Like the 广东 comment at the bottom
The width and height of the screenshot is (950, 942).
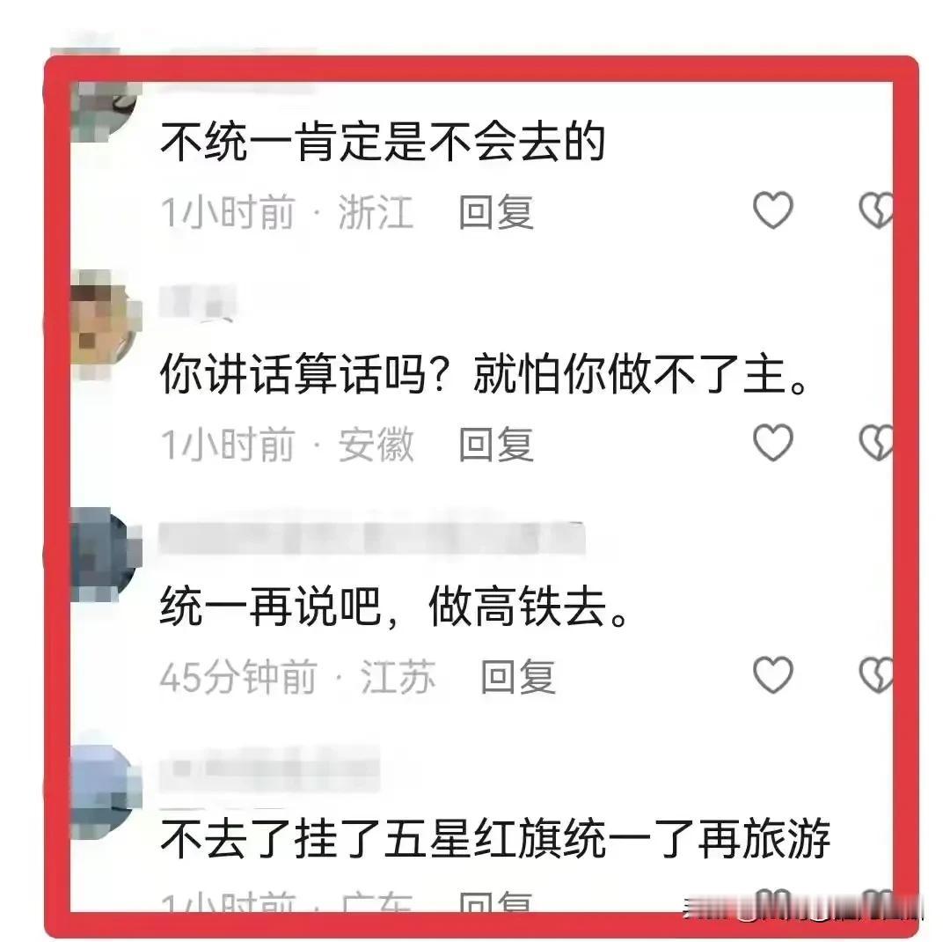pos(772,900)
